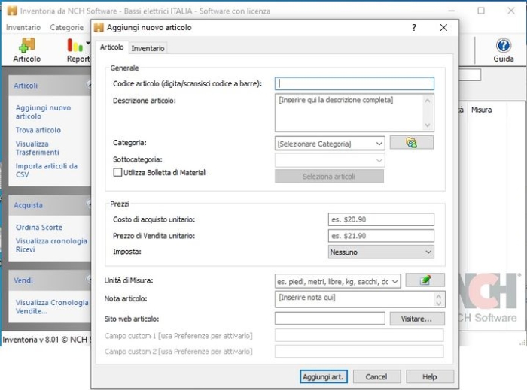Click the edit unit of measure icon button

pos(425,280)
